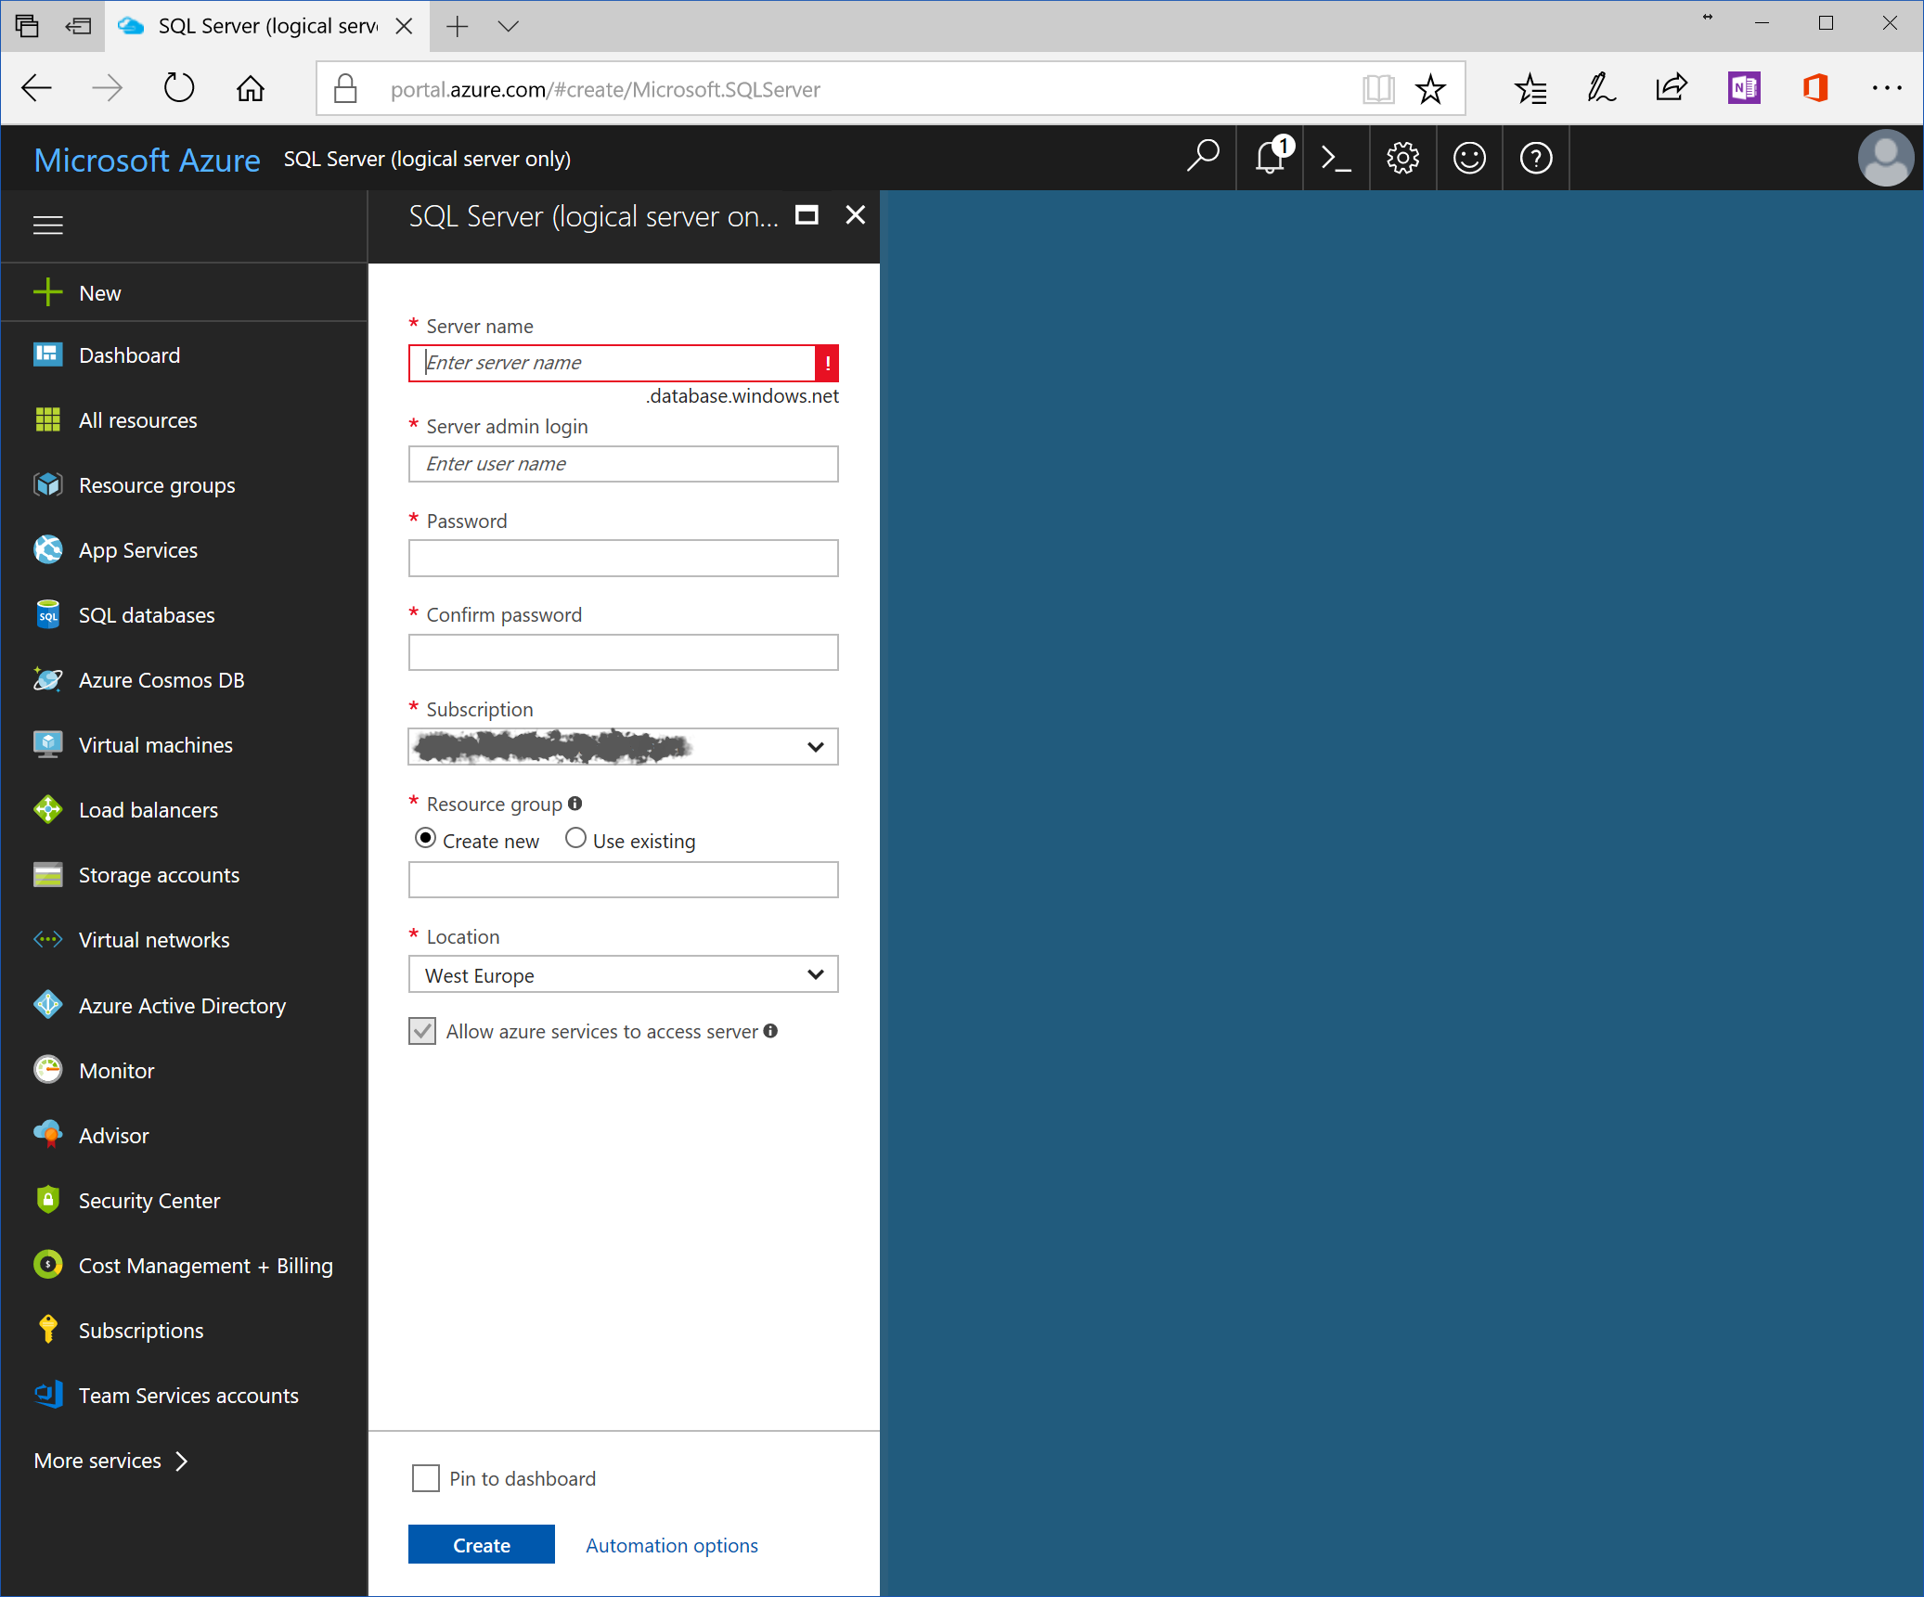
Task: Open Azure Cosmos DB service
Action: [161, 679]
